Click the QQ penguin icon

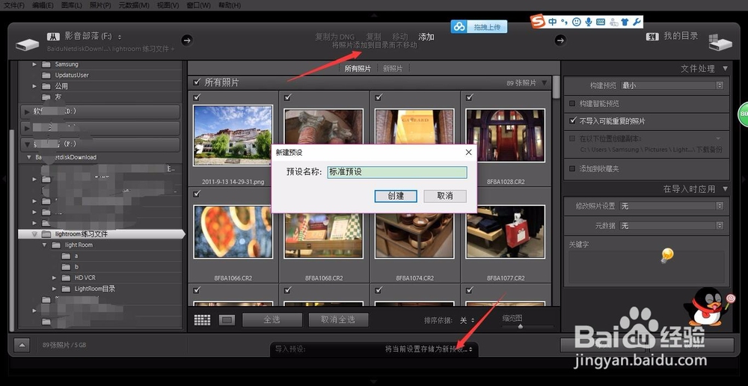[x=708, y=307]
